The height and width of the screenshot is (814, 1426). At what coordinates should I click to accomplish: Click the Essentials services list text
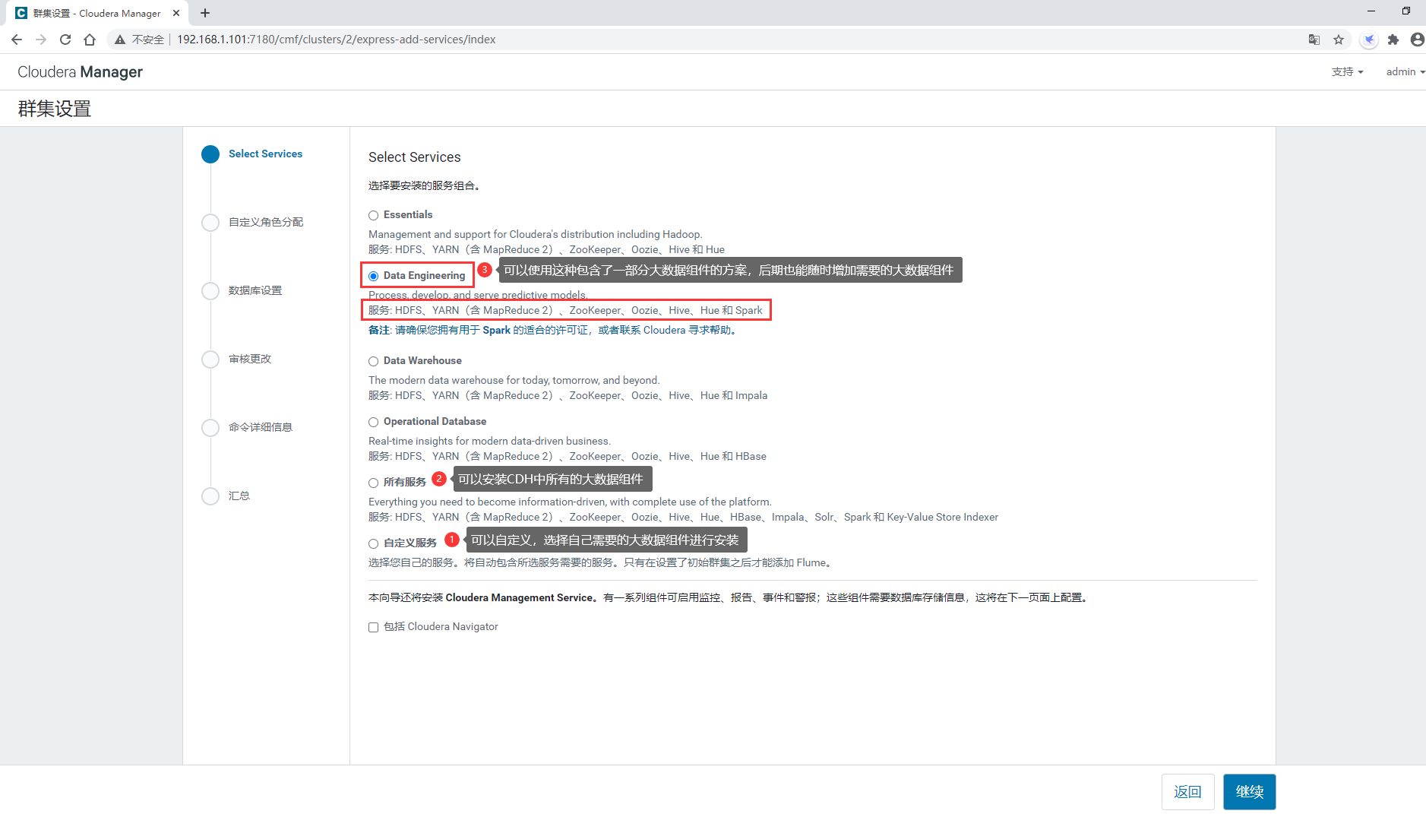tap(546, 249)
